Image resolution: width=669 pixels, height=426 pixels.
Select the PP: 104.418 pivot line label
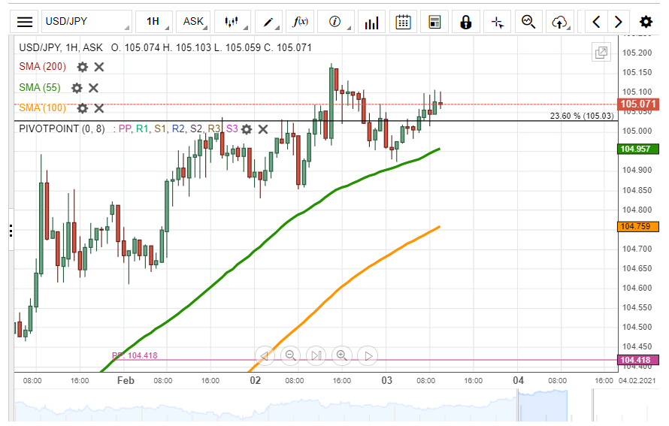(135, 355)
